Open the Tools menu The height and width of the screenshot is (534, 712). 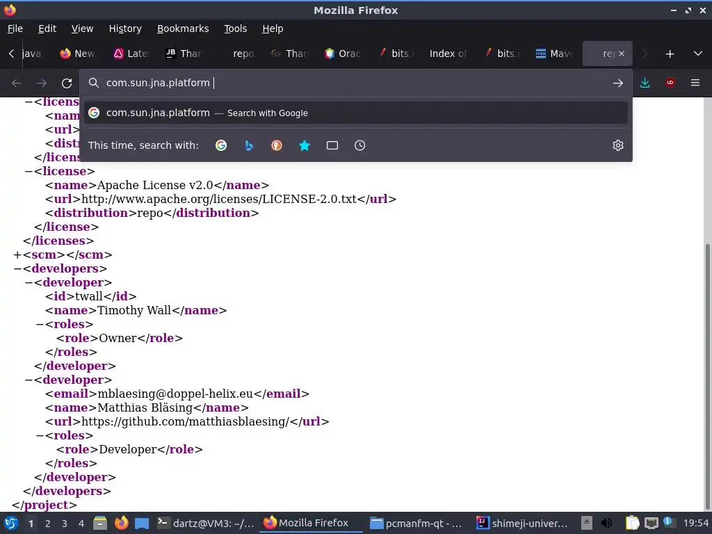tap(235, 29)
